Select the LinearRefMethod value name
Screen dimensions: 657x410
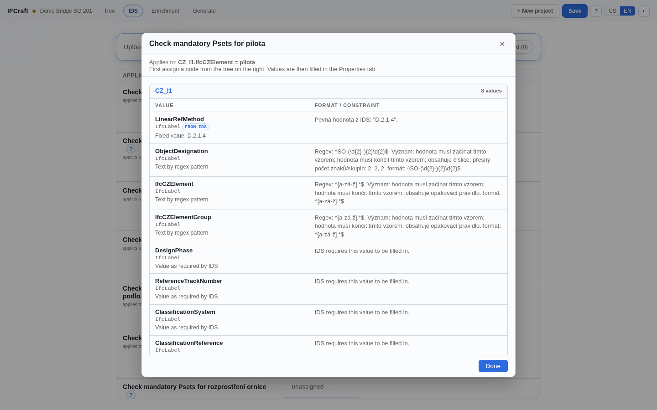point(179,119)
